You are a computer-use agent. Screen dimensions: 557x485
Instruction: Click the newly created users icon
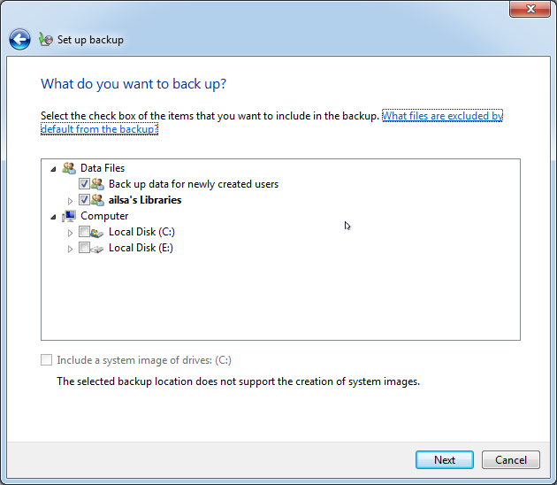(97, 184)
